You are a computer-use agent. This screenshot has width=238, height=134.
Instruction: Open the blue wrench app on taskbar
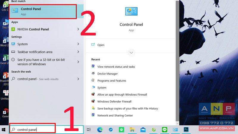(x=111, y=130)
